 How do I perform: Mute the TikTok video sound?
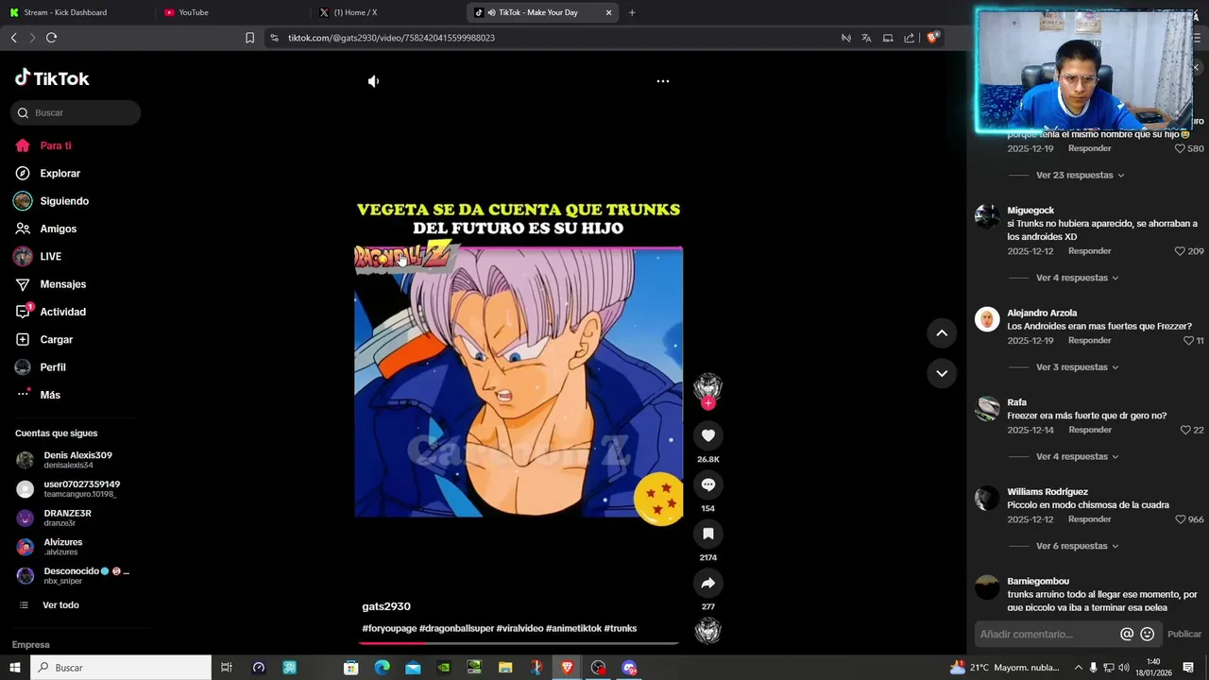[x=373, y=81]
